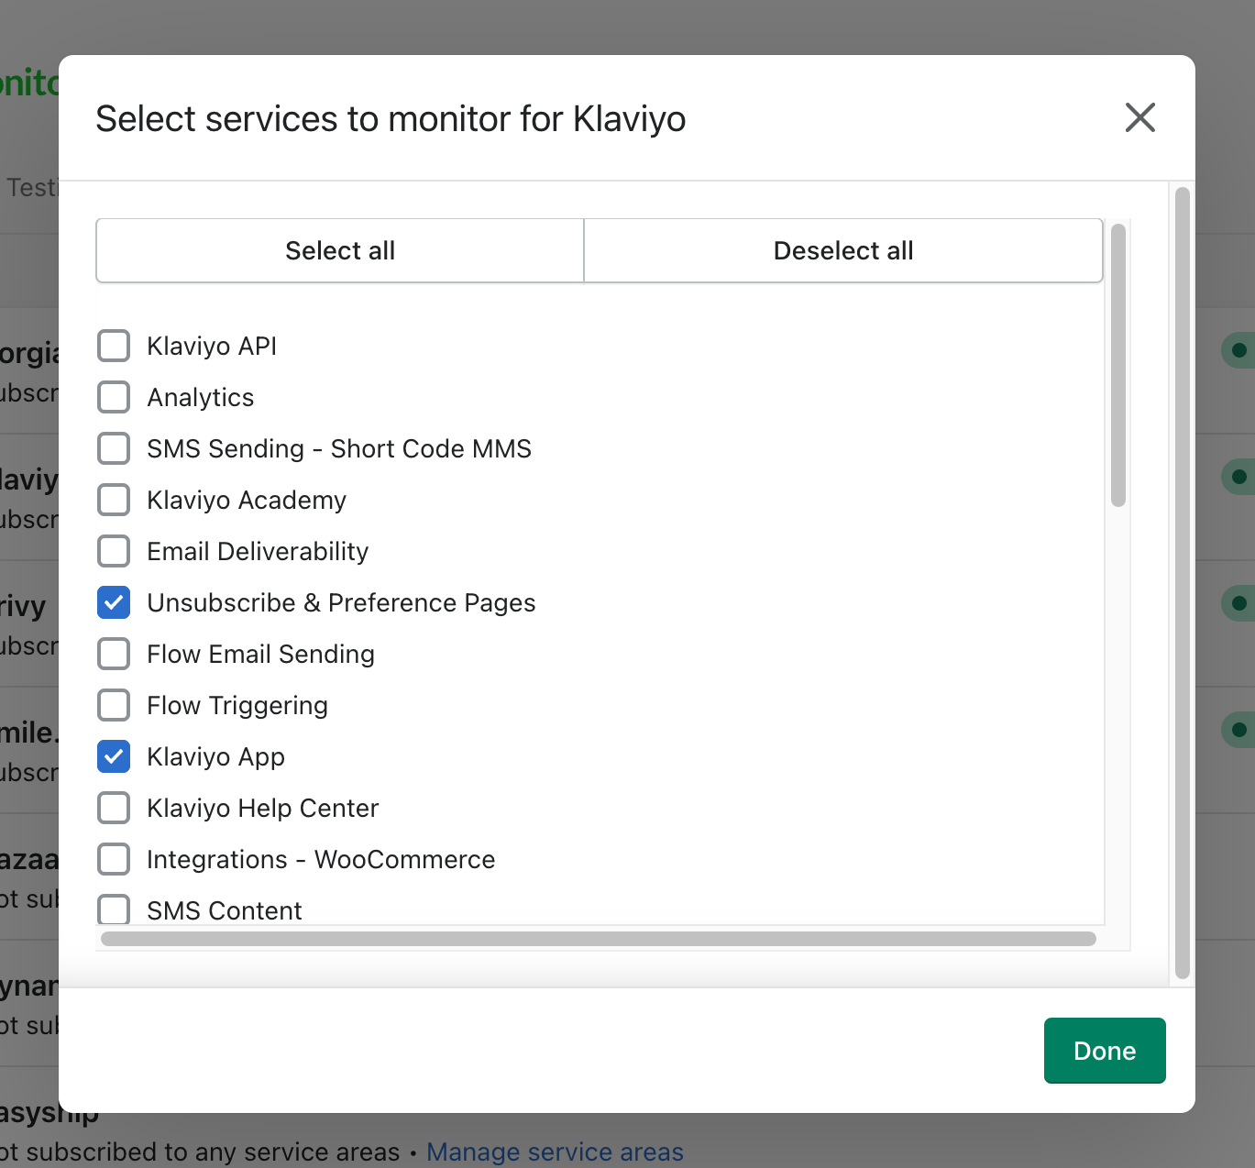Click the horizontal scrollbar under services list
This screenshot has height=1168, width=1255.
tap(598, 939)
